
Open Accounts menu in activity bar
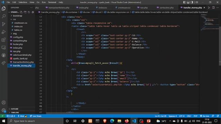coord(3,103)
